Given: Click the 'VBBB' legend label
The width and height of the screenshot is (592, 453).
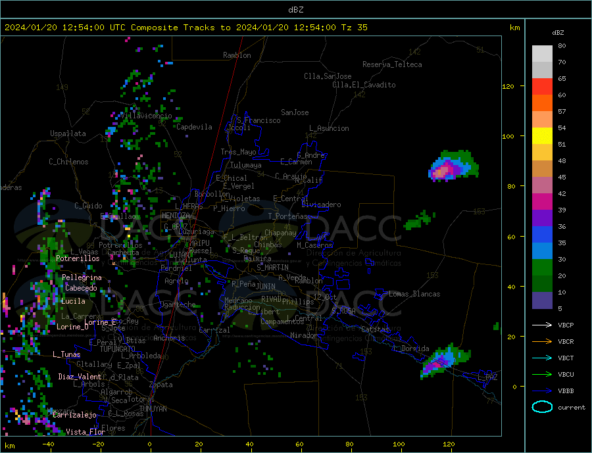Looking at the screenshot, I should tap(566, 391).
